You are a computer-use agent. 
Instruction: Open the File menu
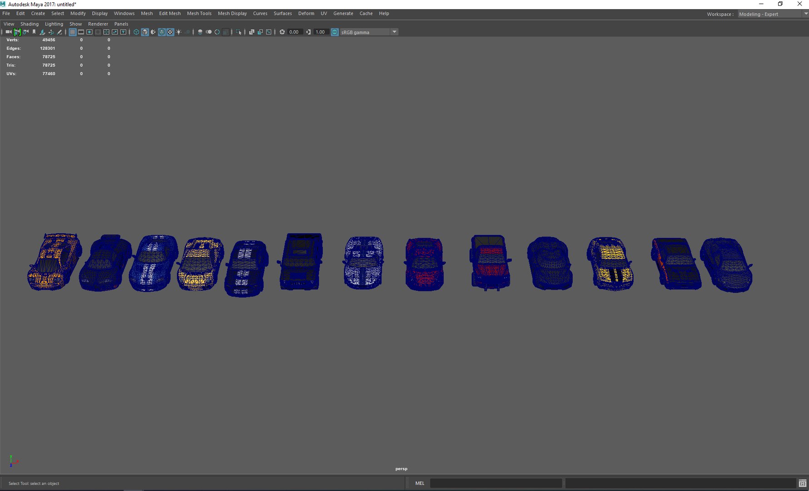click(x=6, y=14)
